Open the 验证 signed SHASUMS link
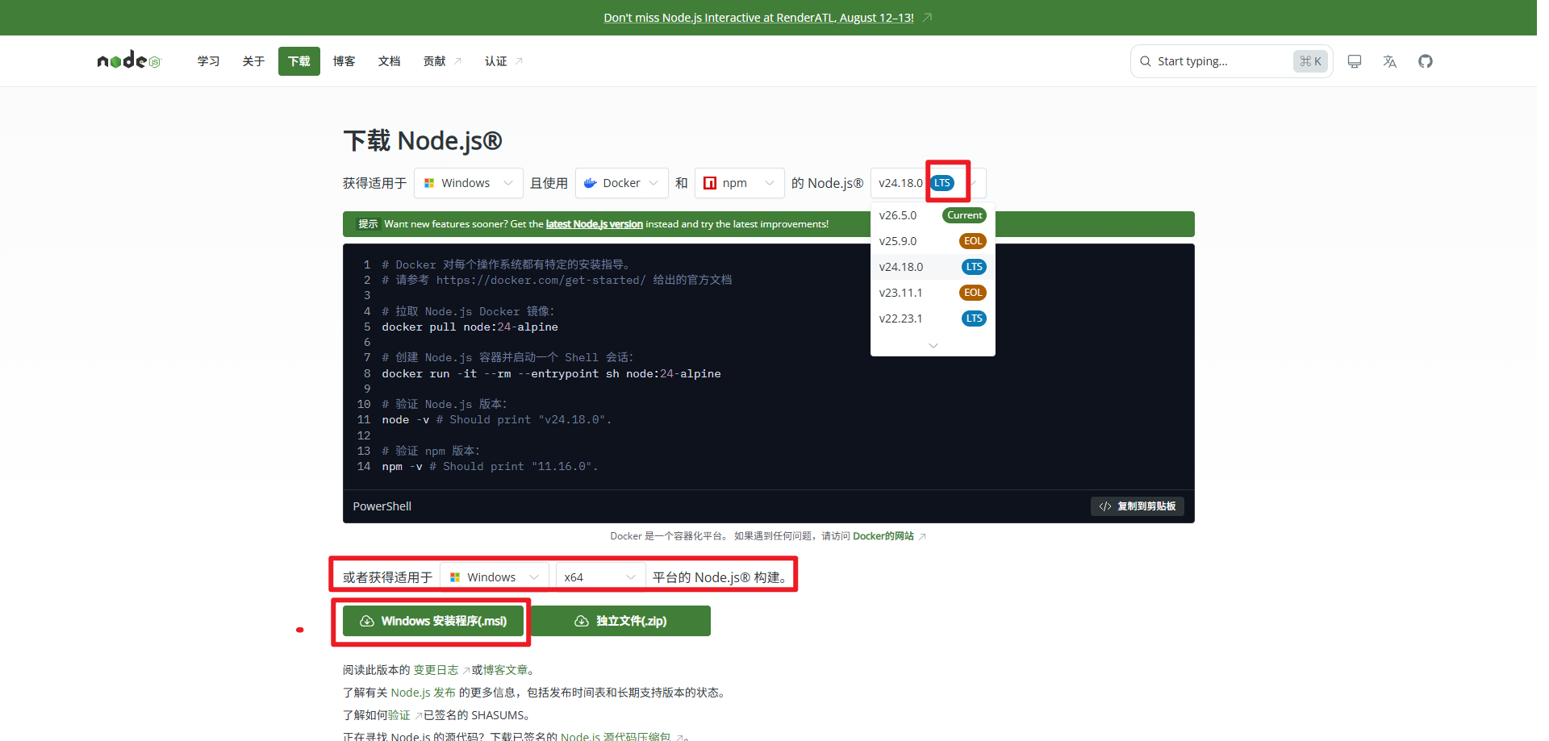This screenshot has width=1549, height=741. click(399, 715)
